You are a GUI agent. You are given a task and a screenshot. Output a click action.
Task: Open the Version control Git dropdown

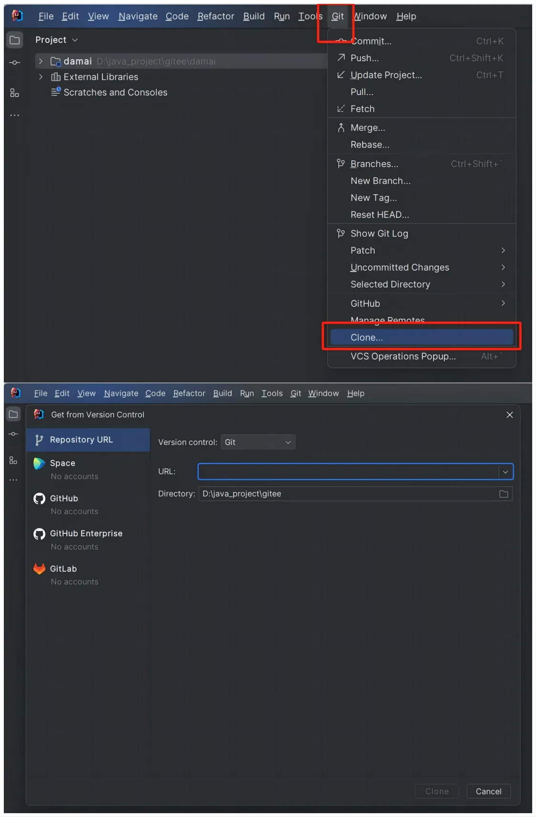point(258,442)
